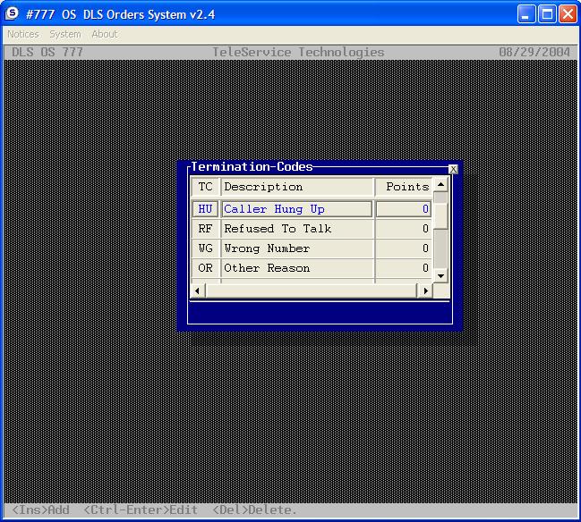Select the 'Caller Hung Up' description
The height and width of the screenshot is (522, 581).
click(297, 209)
